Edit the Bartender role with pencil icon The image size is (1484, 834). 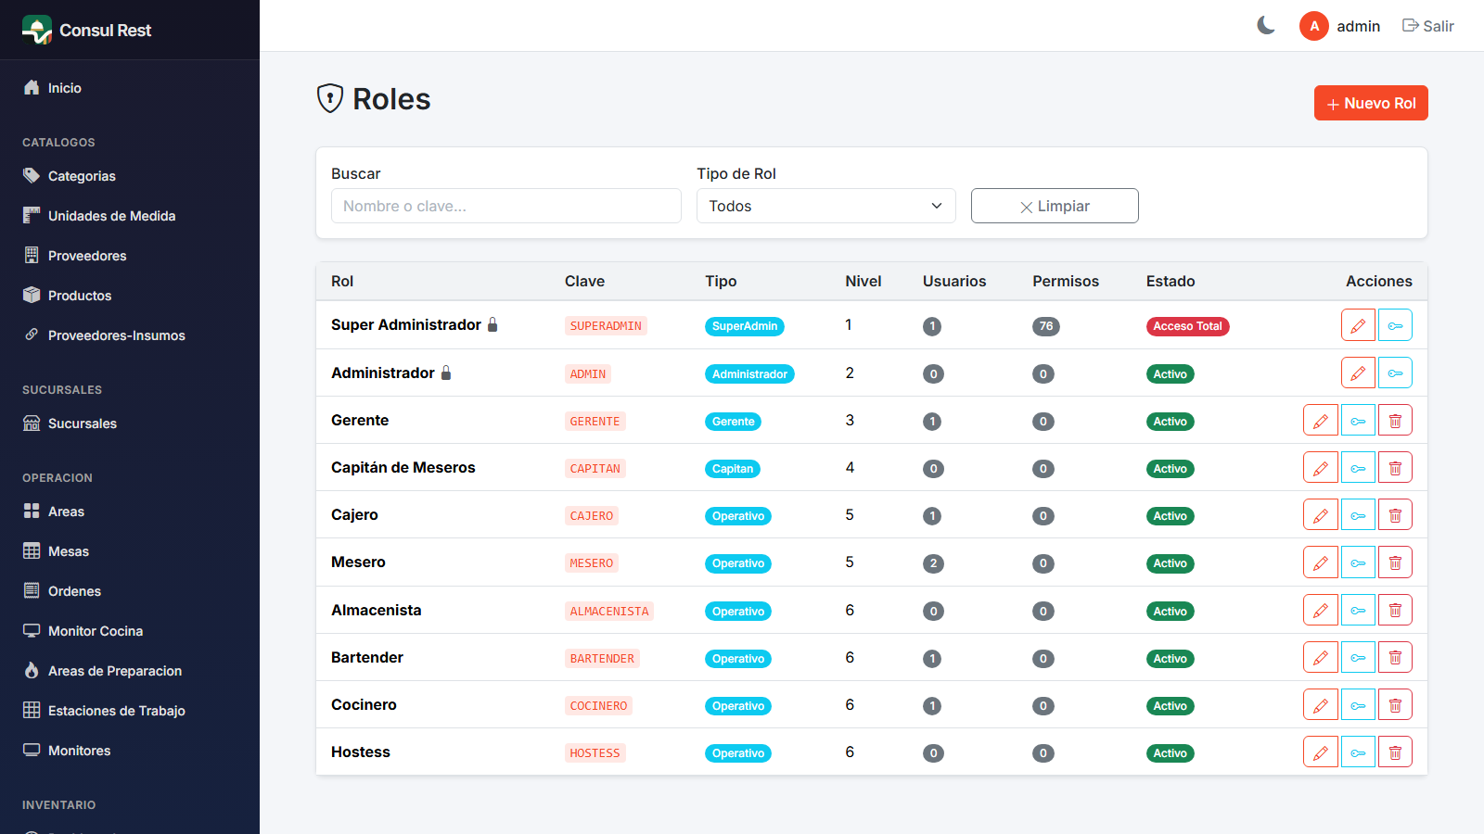click(x=1321, y=658)
